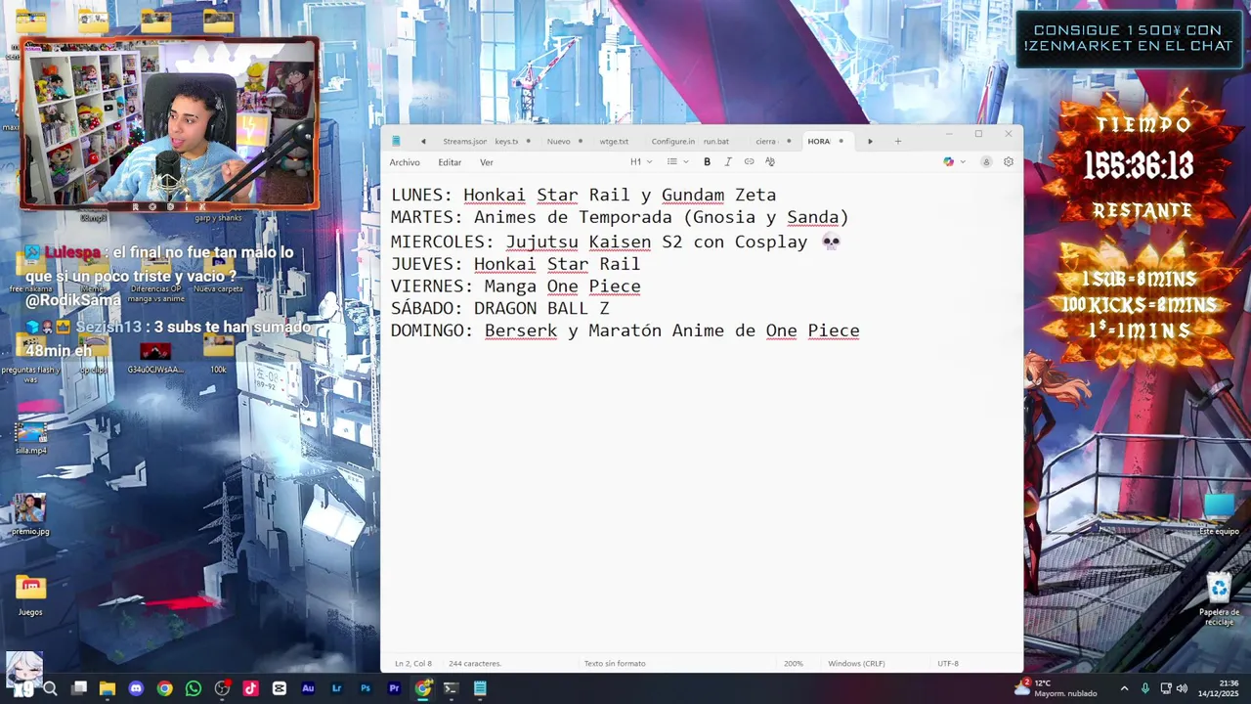Open the weather widget showing 12°C
This screenshot has height=704, width=1251.
[x=1057, y=688]
